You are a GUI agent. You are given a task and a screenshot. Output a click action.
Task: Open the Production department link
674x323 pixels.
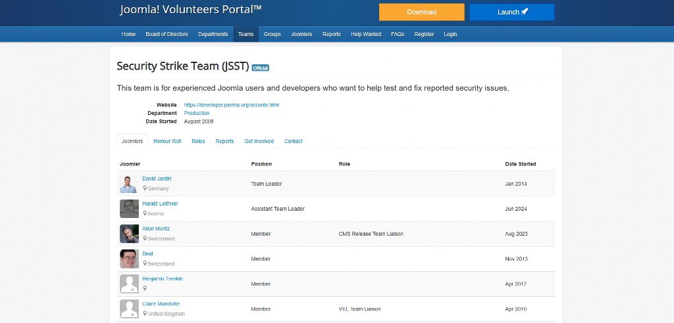pyautogui.click(x=197, y=113)
